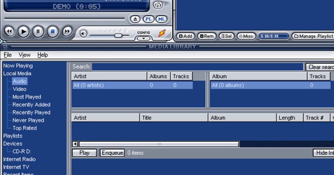Sort artist pane by Albums column

click(x=158, y=76)
